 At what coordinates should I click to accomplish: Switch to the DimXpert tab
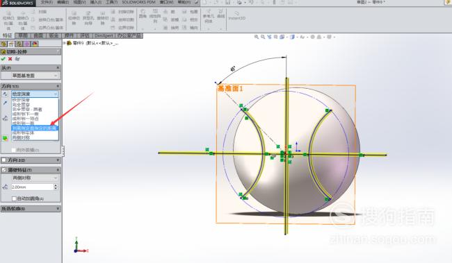click(x=104, y=35)
